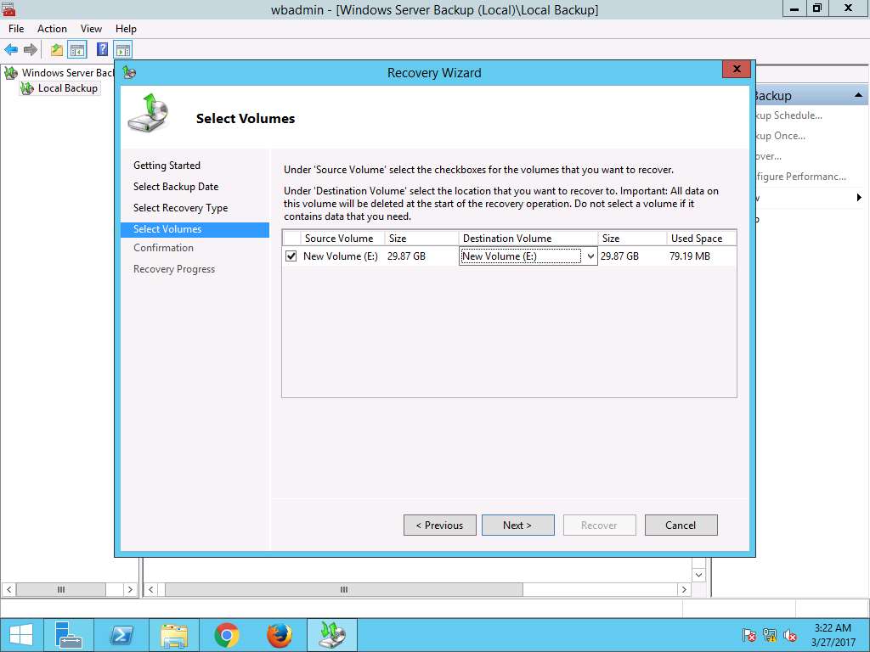870x652 pixels.
Task: Toggle the Show/Hide Action Pane icon
Action: coord(123,50)
